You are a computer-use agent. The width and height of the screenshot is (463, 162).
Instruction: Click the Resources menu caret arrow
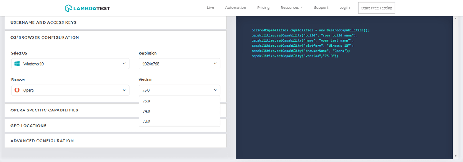(x=302, y=8)
